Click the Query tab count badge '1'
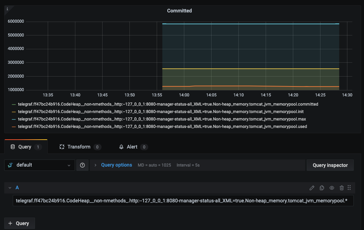 [x=38, y=147]
